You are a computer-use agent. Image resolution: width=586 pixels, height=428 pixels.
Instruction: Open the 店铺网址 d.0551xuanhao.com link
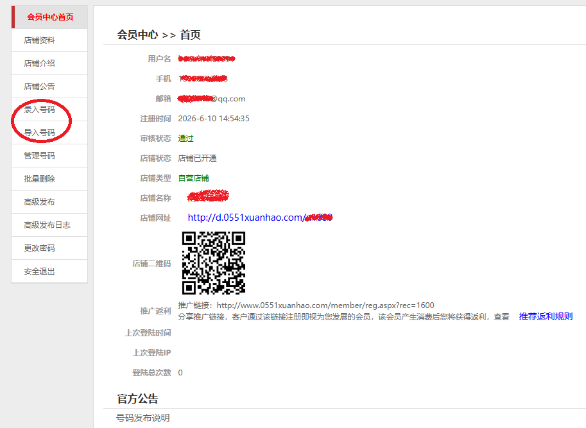pos(260,218)
